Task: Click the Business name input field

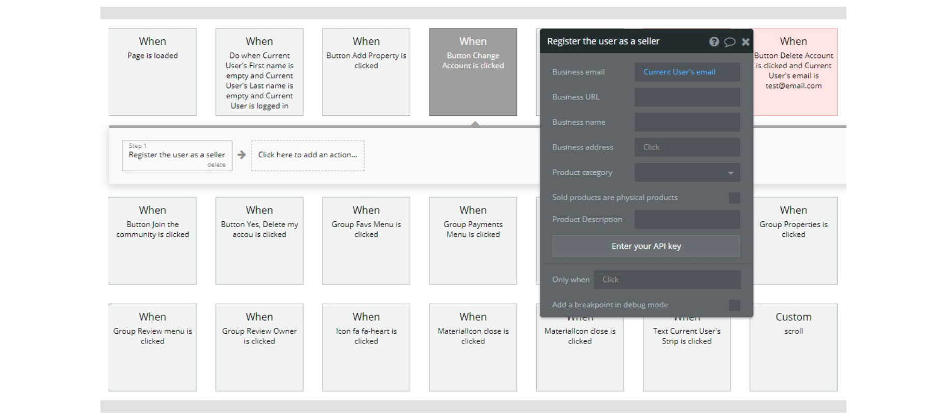Action: [x=687, y=123]
